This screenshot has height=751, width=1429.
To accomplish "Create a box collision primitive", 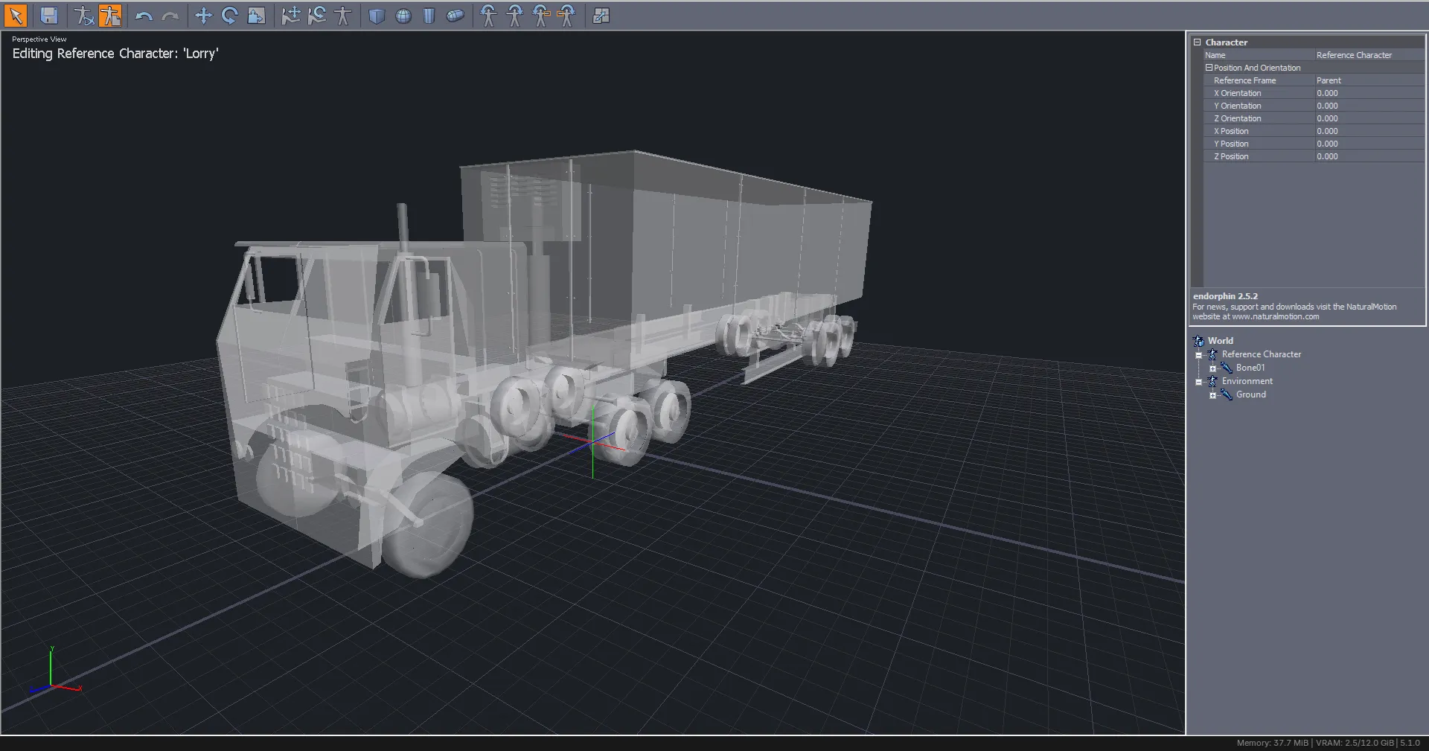I will click(x=377, y=16).
